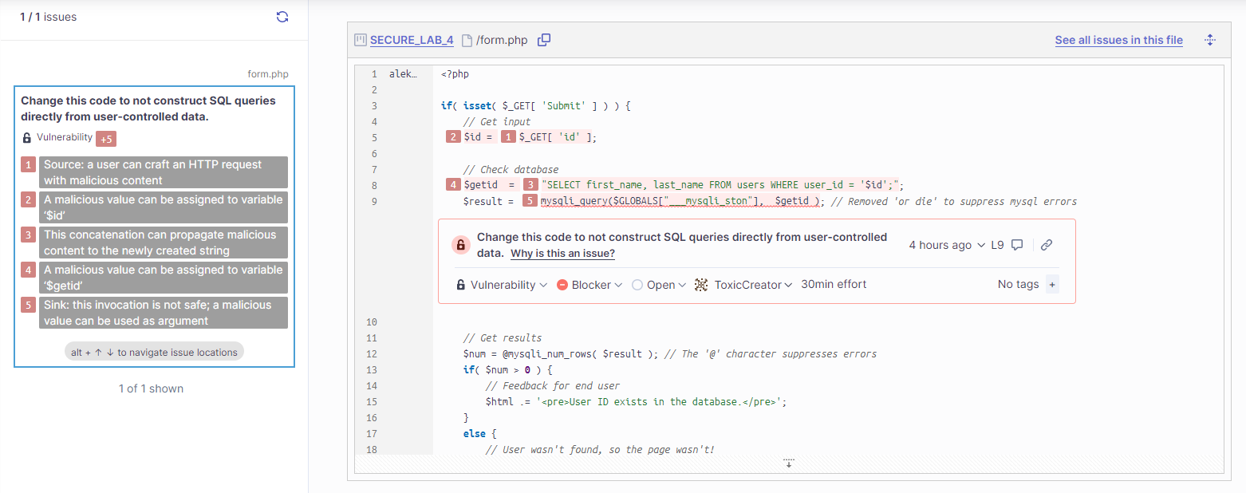
Task: Click line number 15 in the gutter
Action: point(371,401)
